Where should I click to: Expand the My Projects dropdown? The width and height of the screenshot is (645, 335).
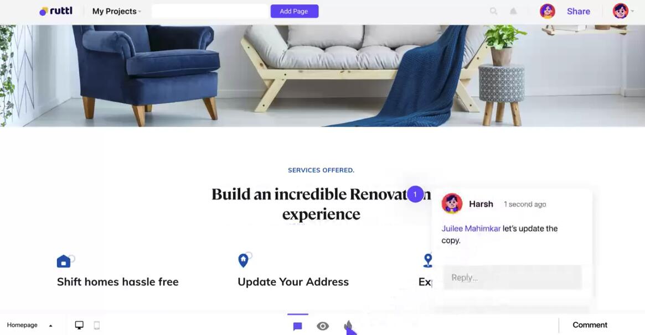click(x=116, y=12)
